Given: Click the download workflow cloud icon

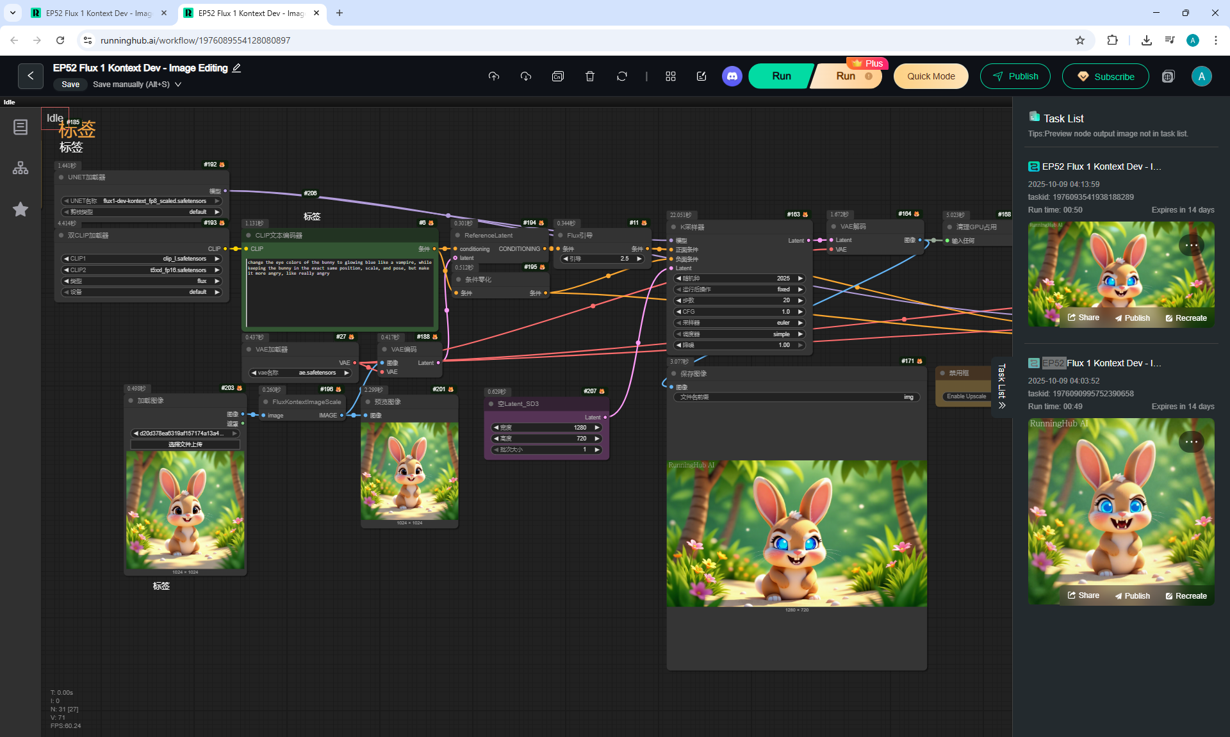Looking at the screenshot, I should 526,76.
